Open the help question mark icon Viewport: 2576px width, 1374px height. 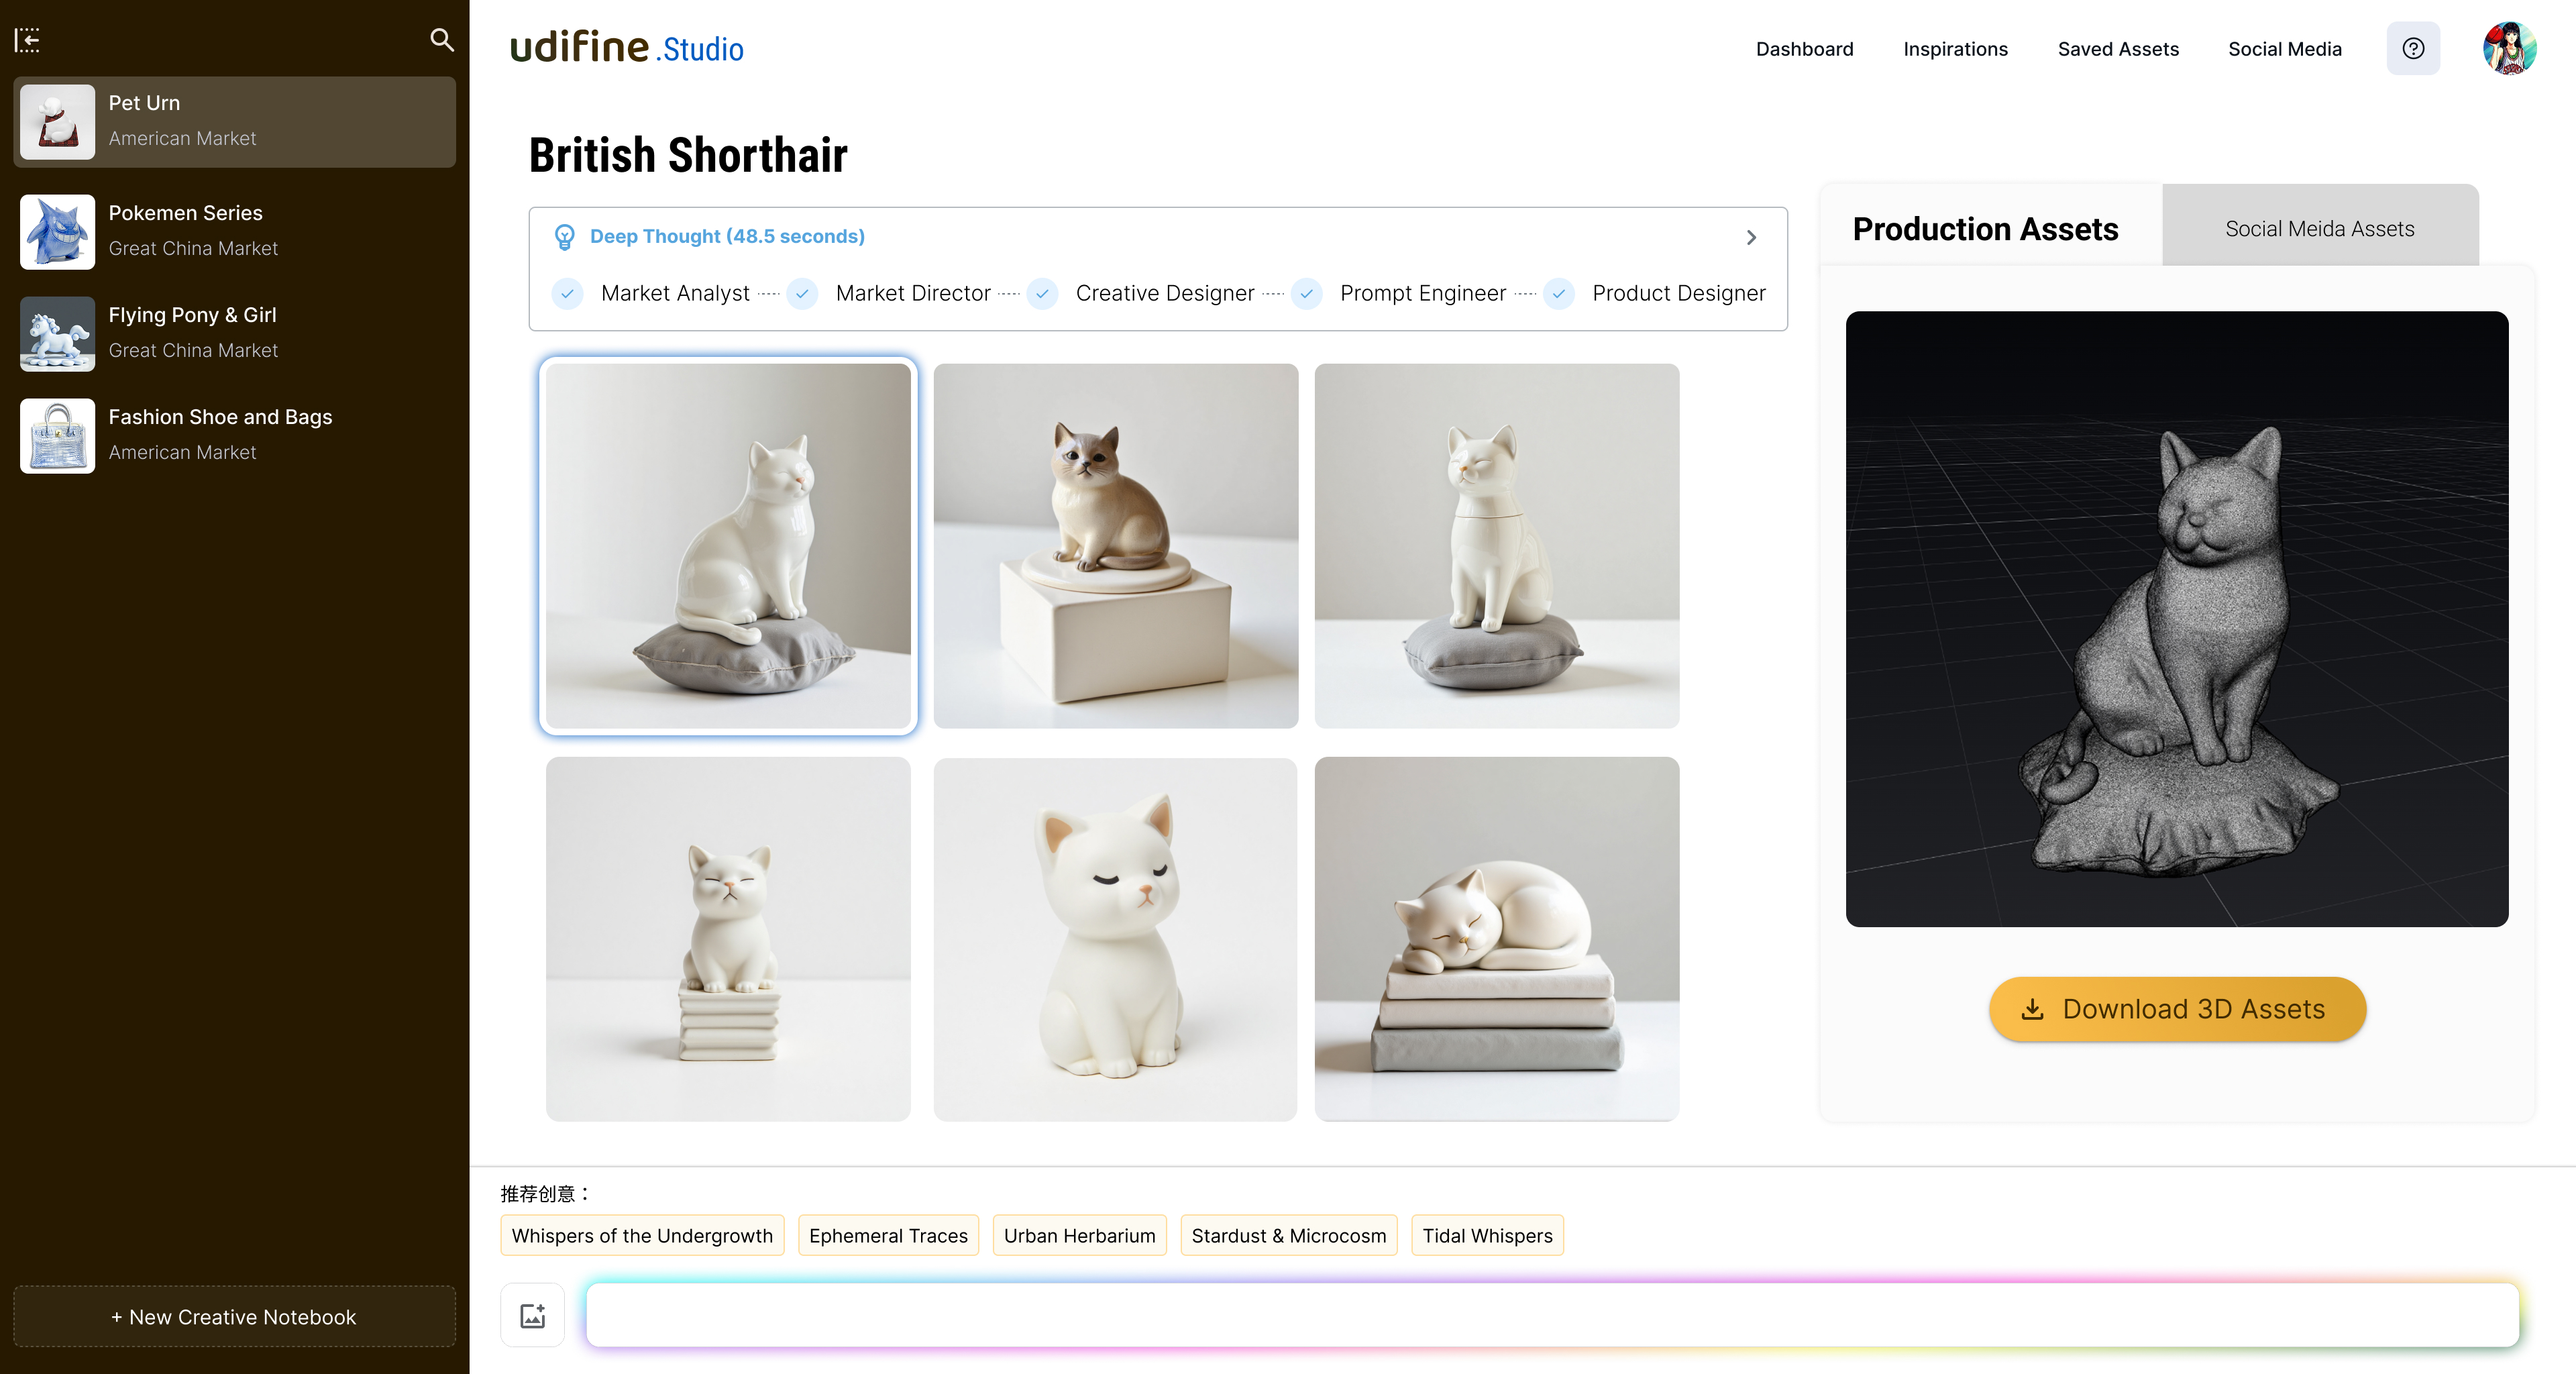[x=2413, y=49]
